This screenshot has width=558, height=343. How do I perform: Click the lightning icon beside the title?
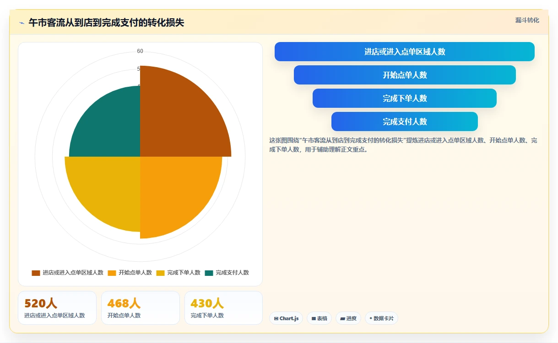22,23
